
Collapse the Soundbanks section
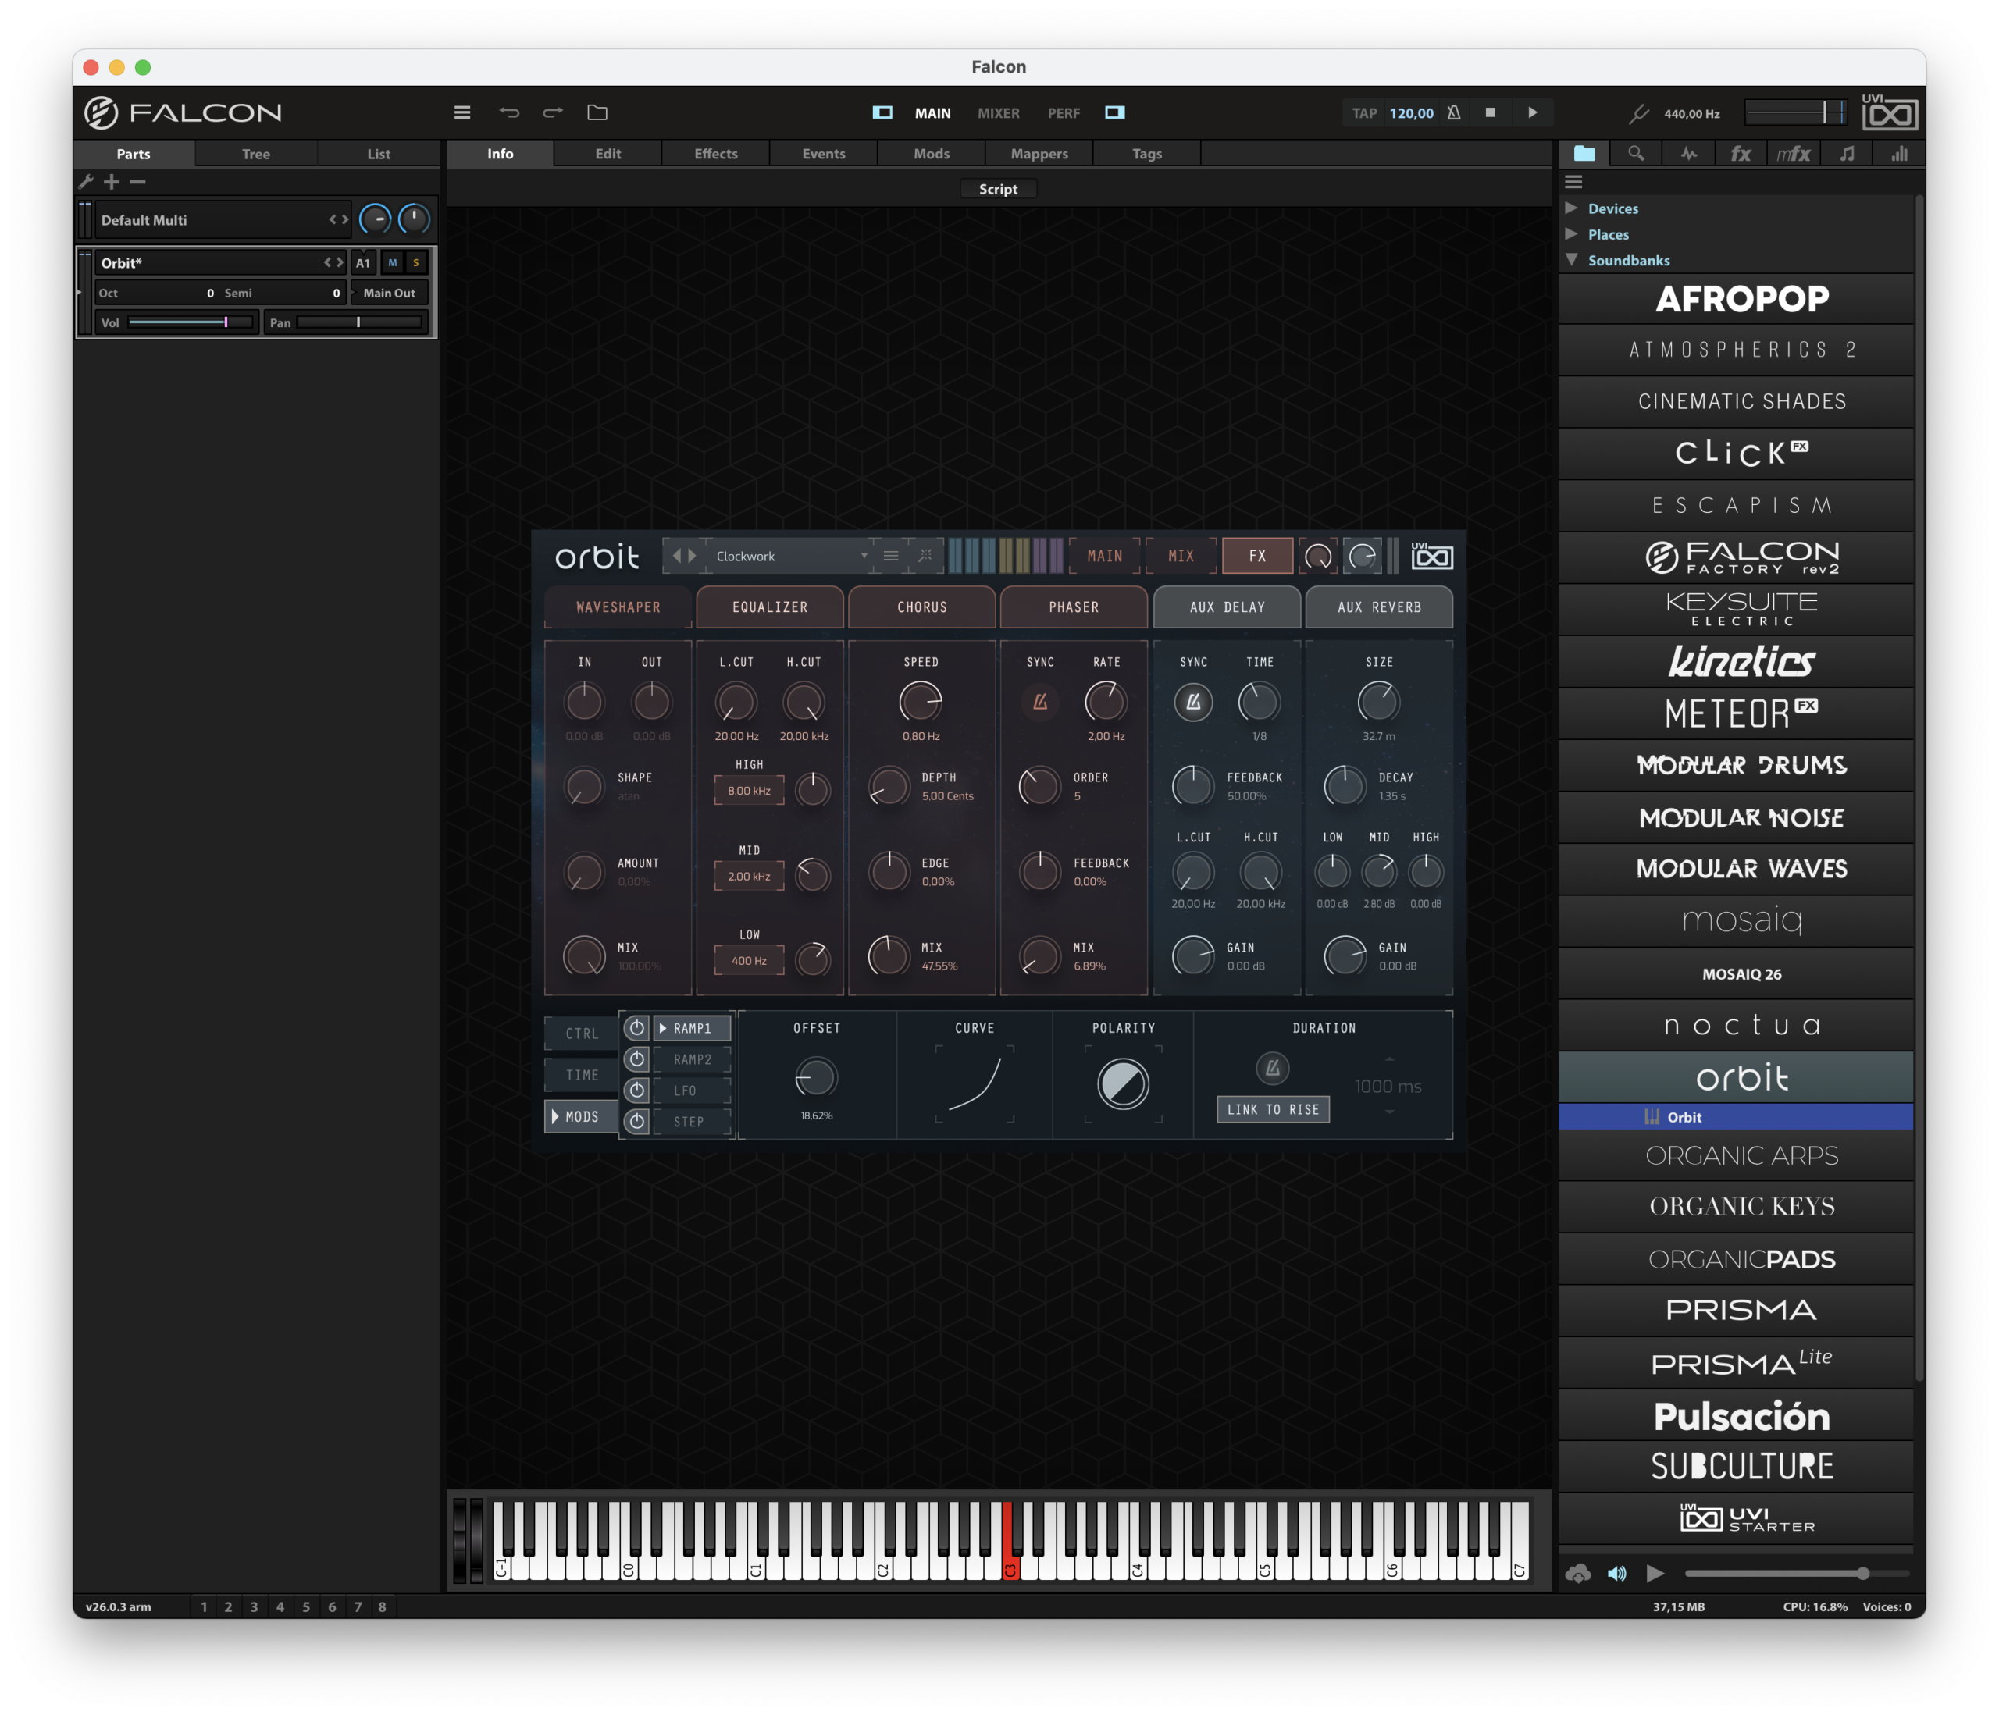coord(1572,261)
